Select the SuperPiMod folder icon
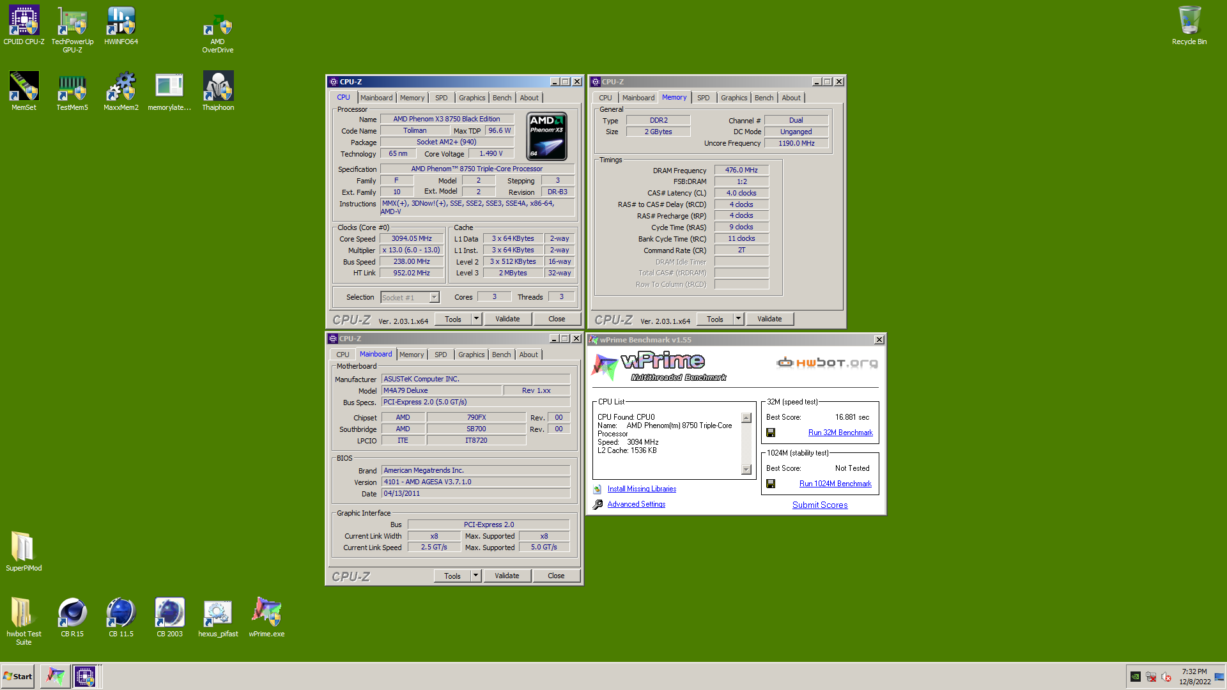1227x690 pixels. pos(24,551)
